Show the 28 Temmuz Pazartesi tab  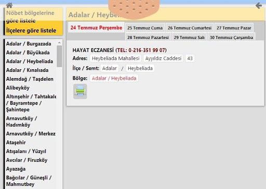(x=148, y=37)
